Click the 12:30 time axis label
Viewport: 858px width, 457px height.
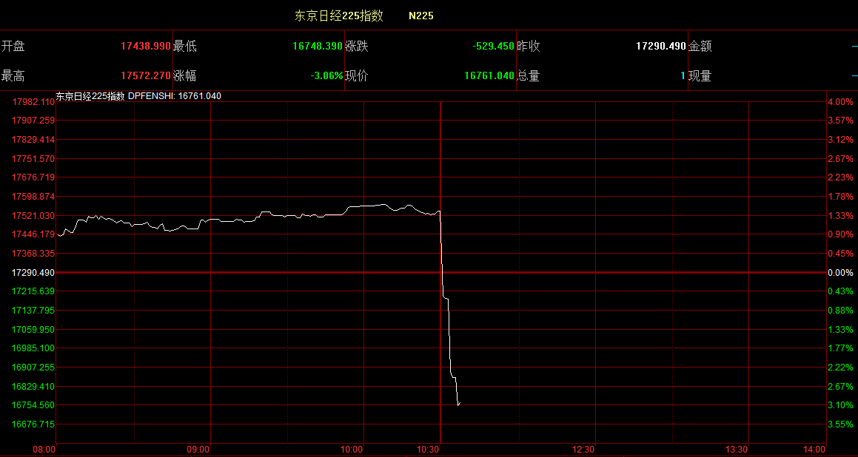(584, 450)
